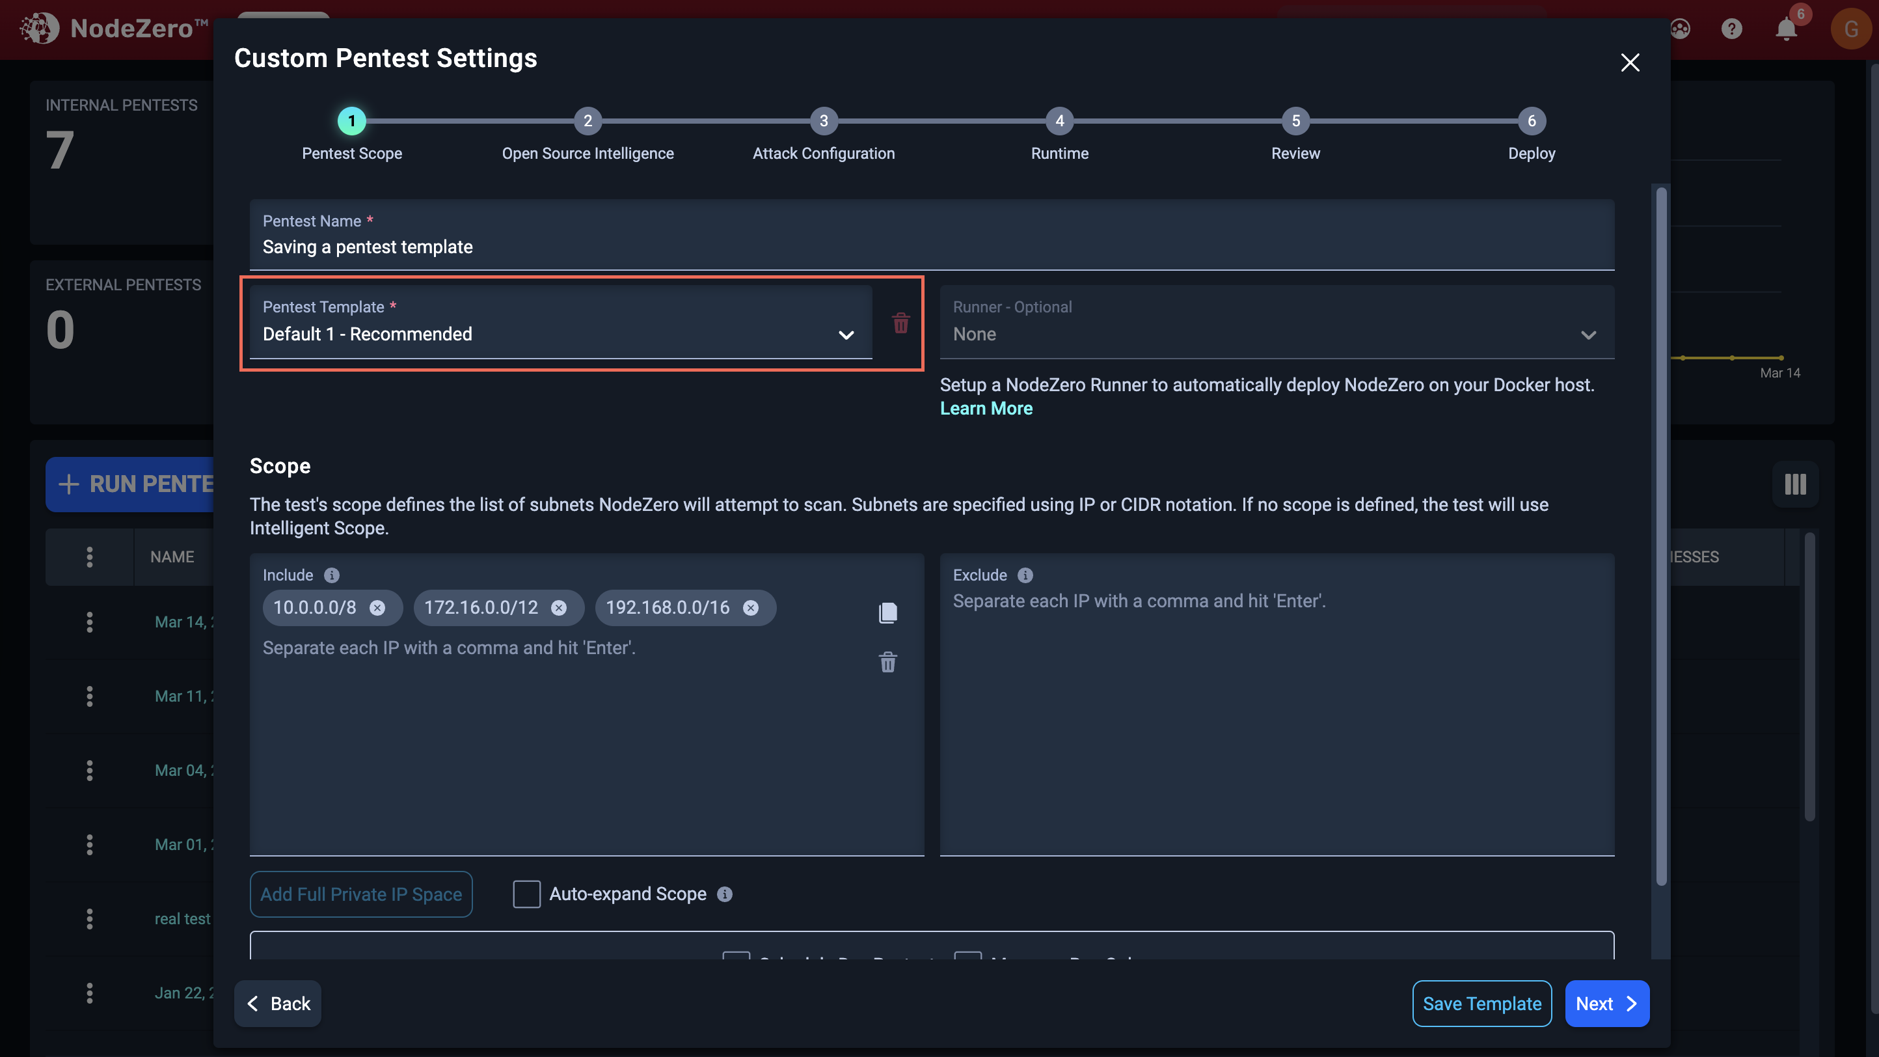The width and height of the screenshot is (1879, 1057).
Task: Open the Jan 22 pentest in background list
Action: coord(185,993)
